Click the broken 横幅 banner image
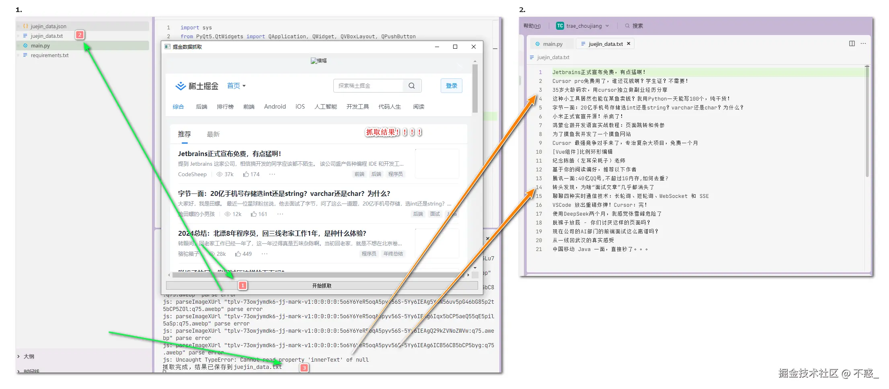 (319, 61)
